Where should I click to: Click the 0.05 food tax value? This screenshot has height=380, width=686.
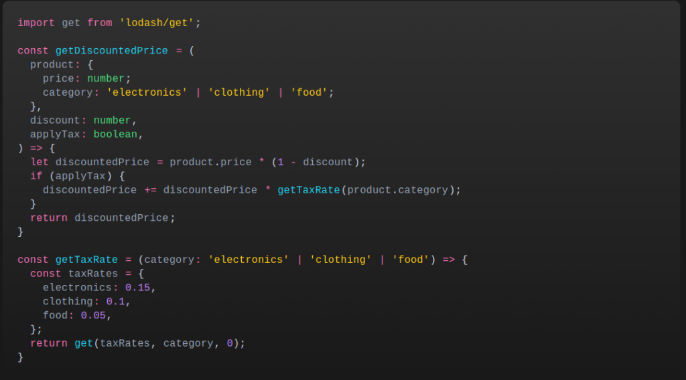tap(93, 316)
